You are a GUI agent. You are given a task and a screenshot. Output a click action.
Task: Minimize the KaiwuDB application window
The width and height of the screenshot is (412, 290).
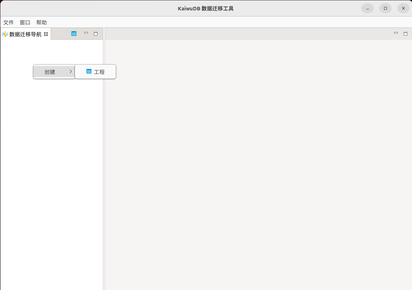click(368, 8)
